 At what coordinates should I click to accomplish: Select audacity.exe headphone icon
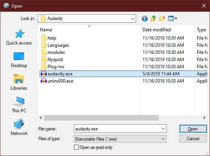point(44,74)
